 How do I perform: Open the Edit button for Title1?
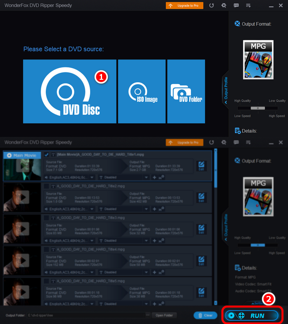201,166
